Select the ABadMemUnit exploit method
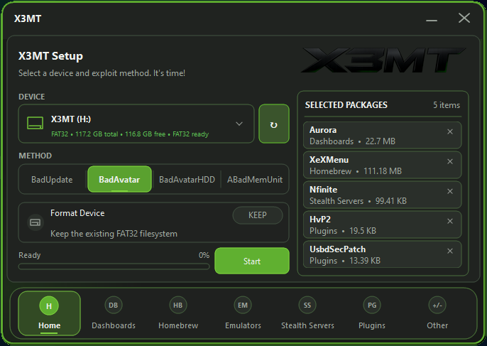 click(x=255, y=179)
